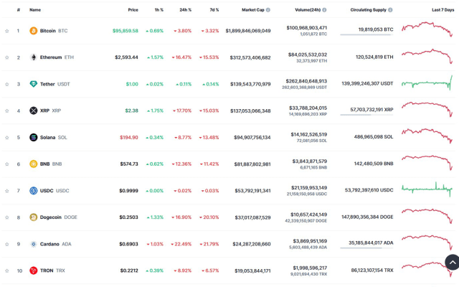This screenshot has width=459, height=287.
Task: Click the Bitcoin coin logo icon
Action: [33, 31]
